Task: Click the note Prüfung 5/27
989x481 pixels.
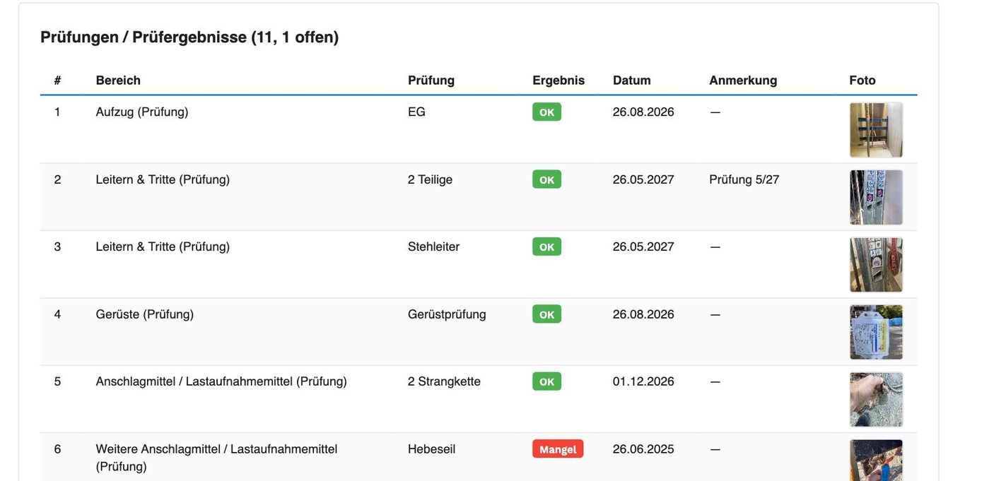Action: click(x=744, y=179)
